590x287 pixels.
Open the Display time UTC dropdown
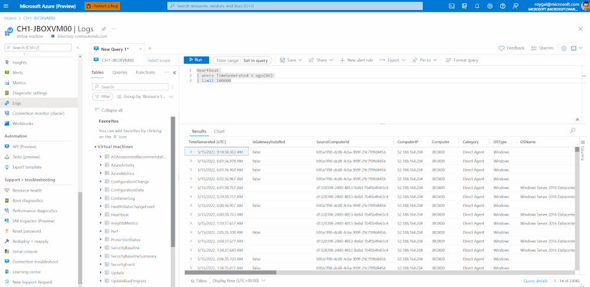pyautogui.click(x=239, y=281)
